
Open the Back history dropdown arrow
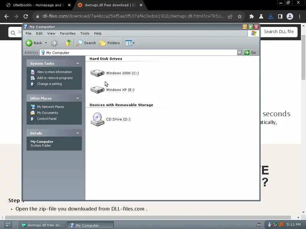click(46, 43)
